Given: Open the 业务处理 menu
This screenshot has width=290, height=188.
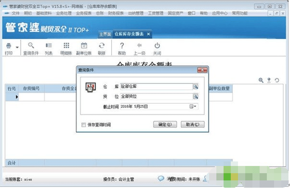Looking at the screenshot, I should pyautogui.click(x=64, y=13).
